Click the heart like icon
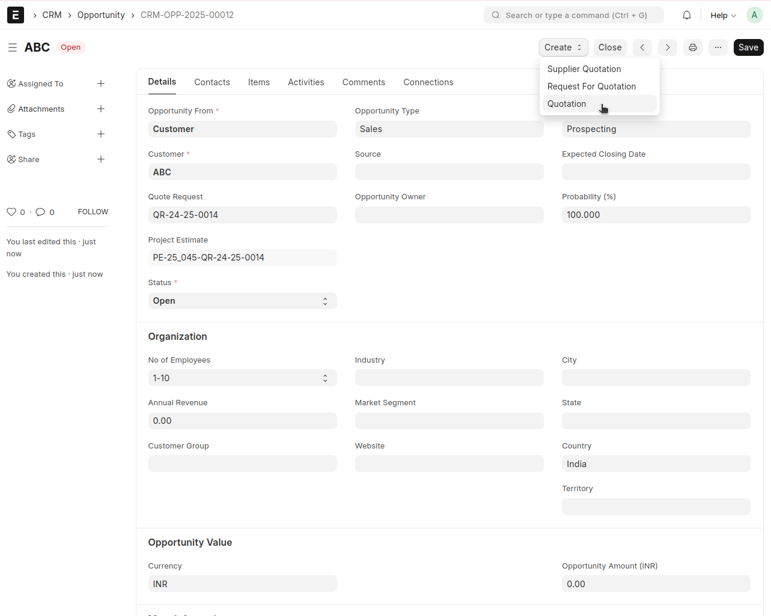This screenshot has width=771, height=616. point(11,212)
